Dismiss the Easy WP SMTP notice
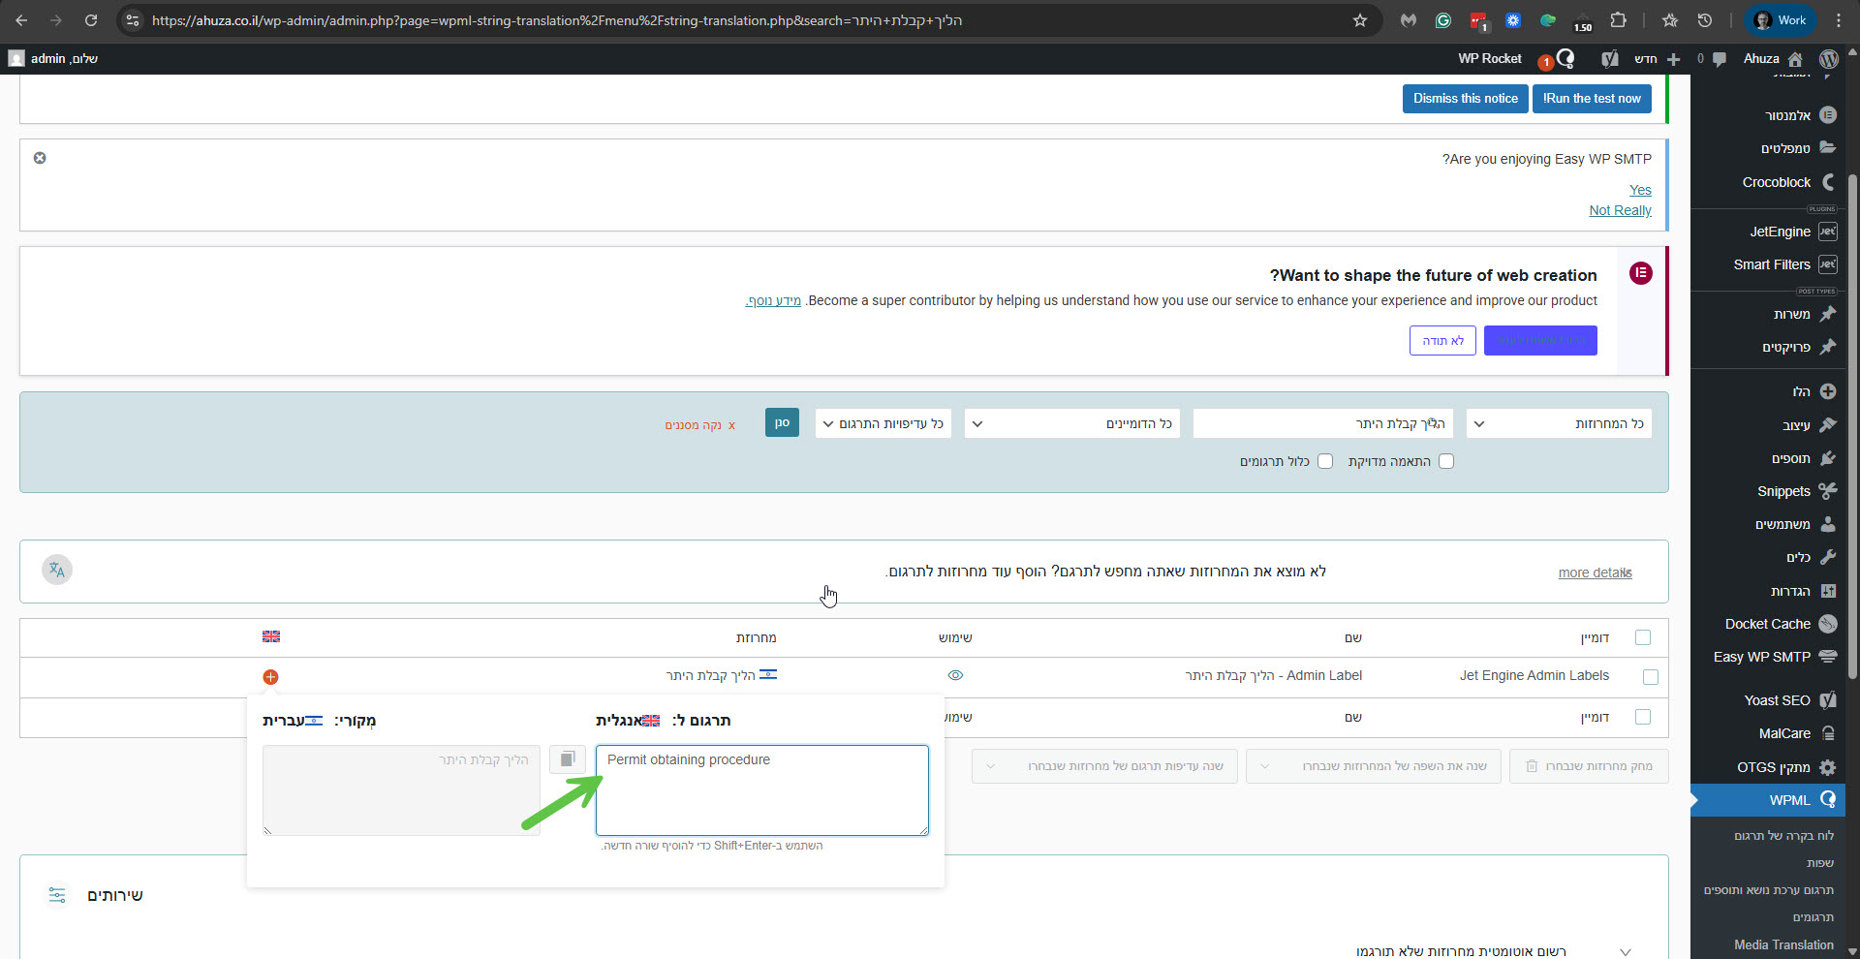Viewport: 1860px width, 959px height. click(40, 158)
